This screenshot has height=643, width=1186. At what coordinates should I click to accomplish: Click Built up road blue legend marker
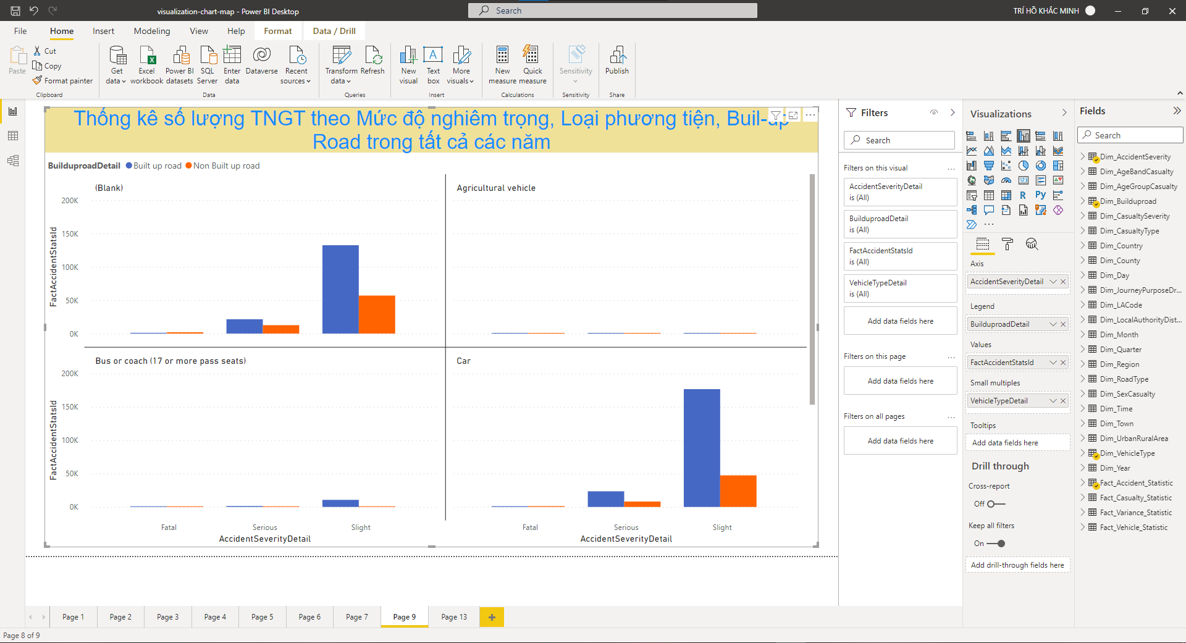(x=129, y=166)
